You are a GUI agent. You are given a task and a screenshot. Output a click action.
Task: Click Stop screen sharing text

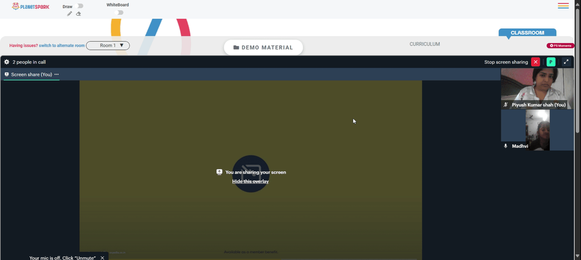point(506,62)
